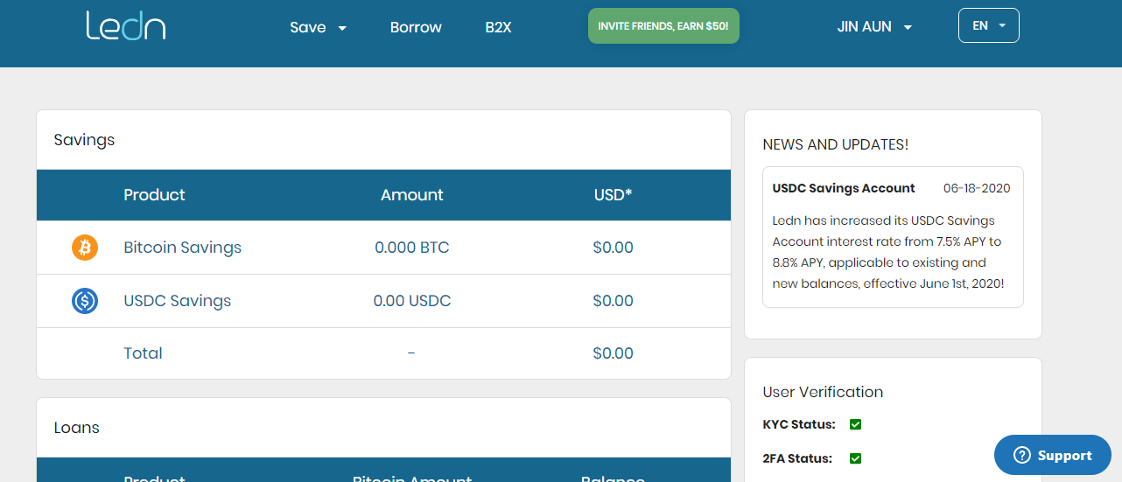This screenshot has width=1122, height=482.
Task: Open the Support chat button
Action: (1052, 455)
